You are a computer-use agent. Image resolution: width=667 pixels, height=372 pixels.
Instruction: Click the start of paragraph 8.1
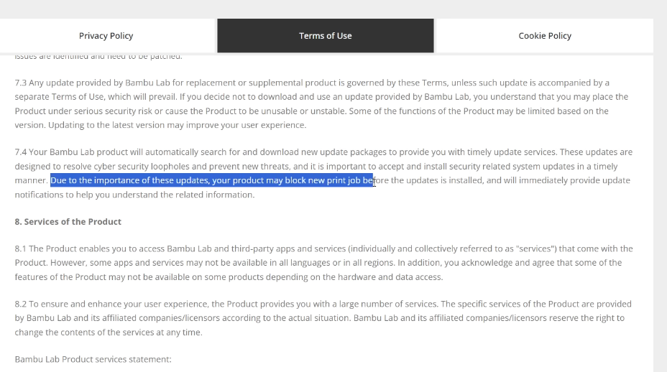coord(21,248)
